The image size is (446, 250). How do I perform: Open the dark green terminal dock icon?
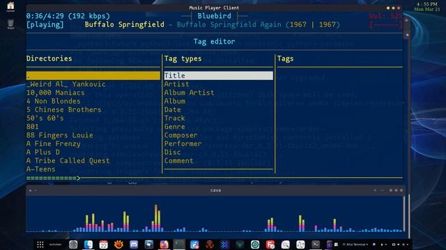179,244
